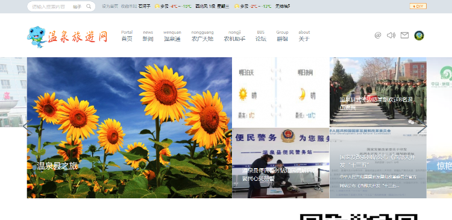Image resolution: width=452 pixels, height=220 pixels.
Task: Open the 农机助手 nongji menu item
Action: (x=234, y=36)
